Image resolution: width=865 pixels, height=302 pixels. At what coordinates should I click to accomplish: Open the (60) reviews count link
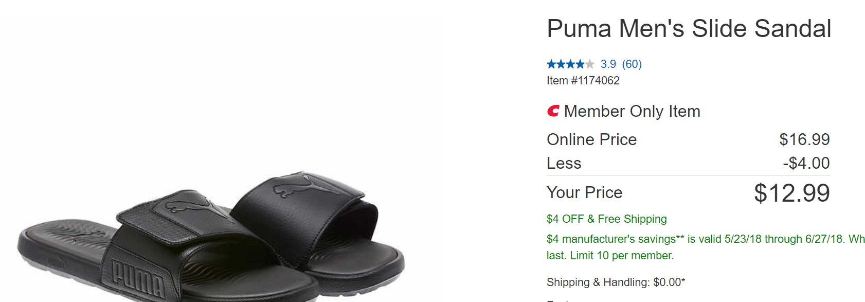pos(632,64)
